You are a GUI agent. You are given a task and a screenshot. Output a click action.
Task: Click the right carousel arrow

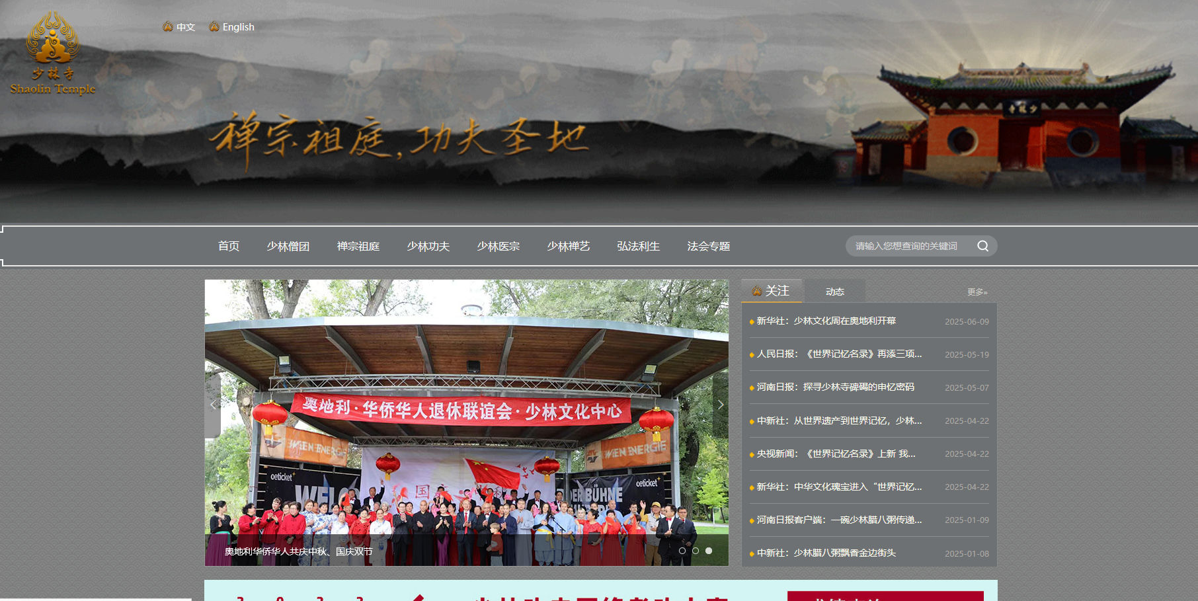point(720,404)
